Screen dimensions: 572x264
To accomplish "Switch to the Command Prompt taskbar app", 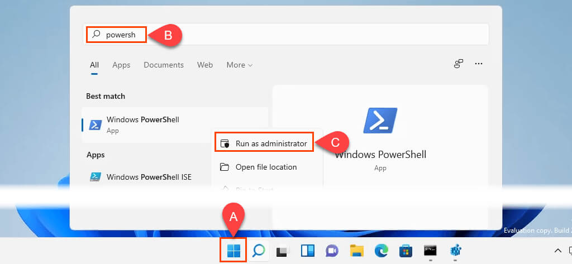I will coord(431,251).
